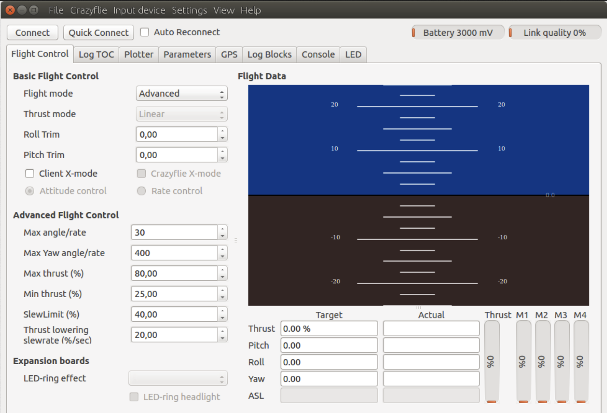Click the SlewLimit (%) field

[x=179, y=314]
